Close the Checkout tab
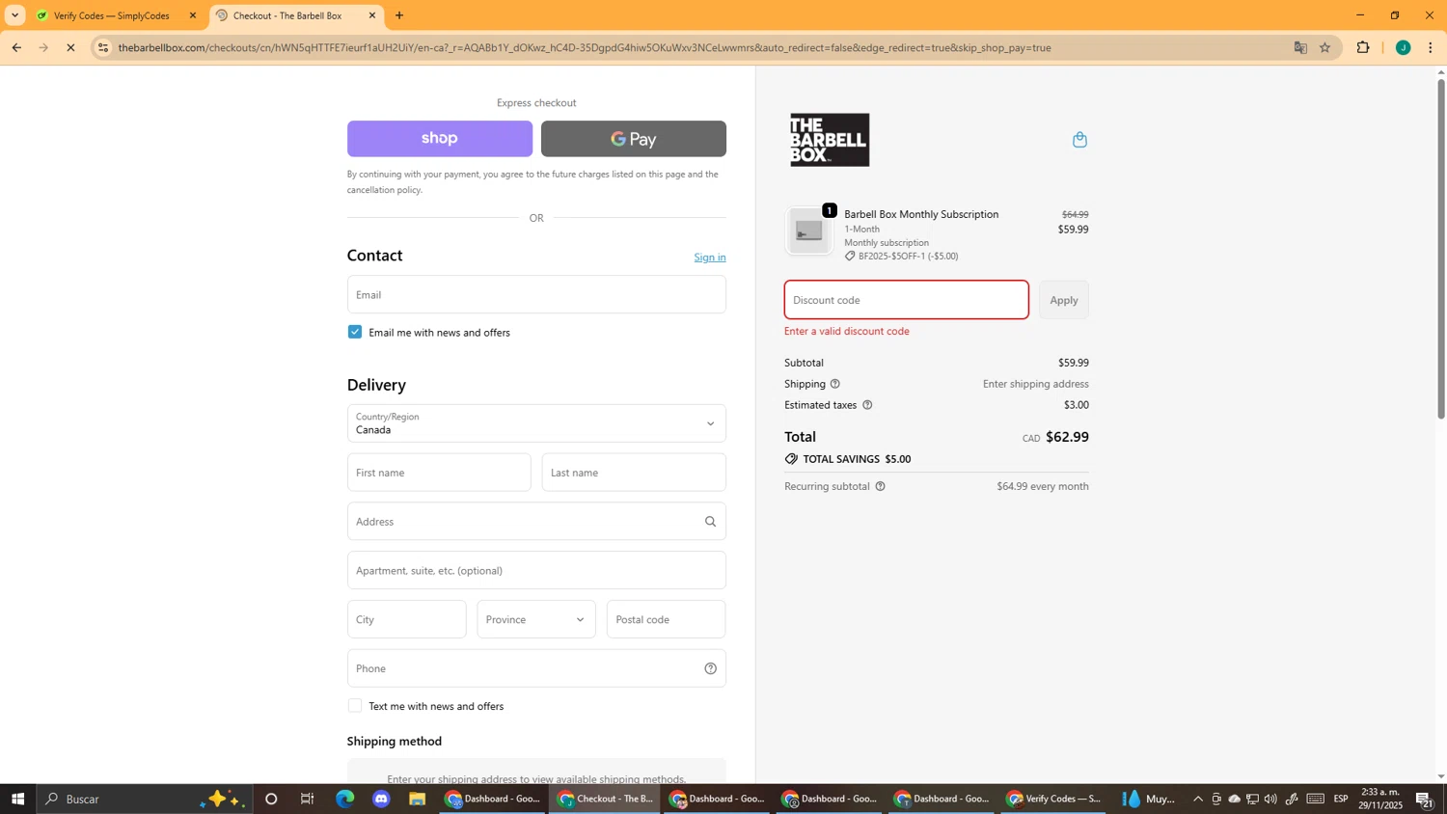The image size is (1447, 814). pos(372,15)
